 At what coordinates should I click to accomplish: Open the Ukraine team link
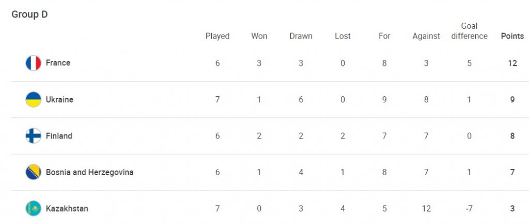[x=59, y=99]
